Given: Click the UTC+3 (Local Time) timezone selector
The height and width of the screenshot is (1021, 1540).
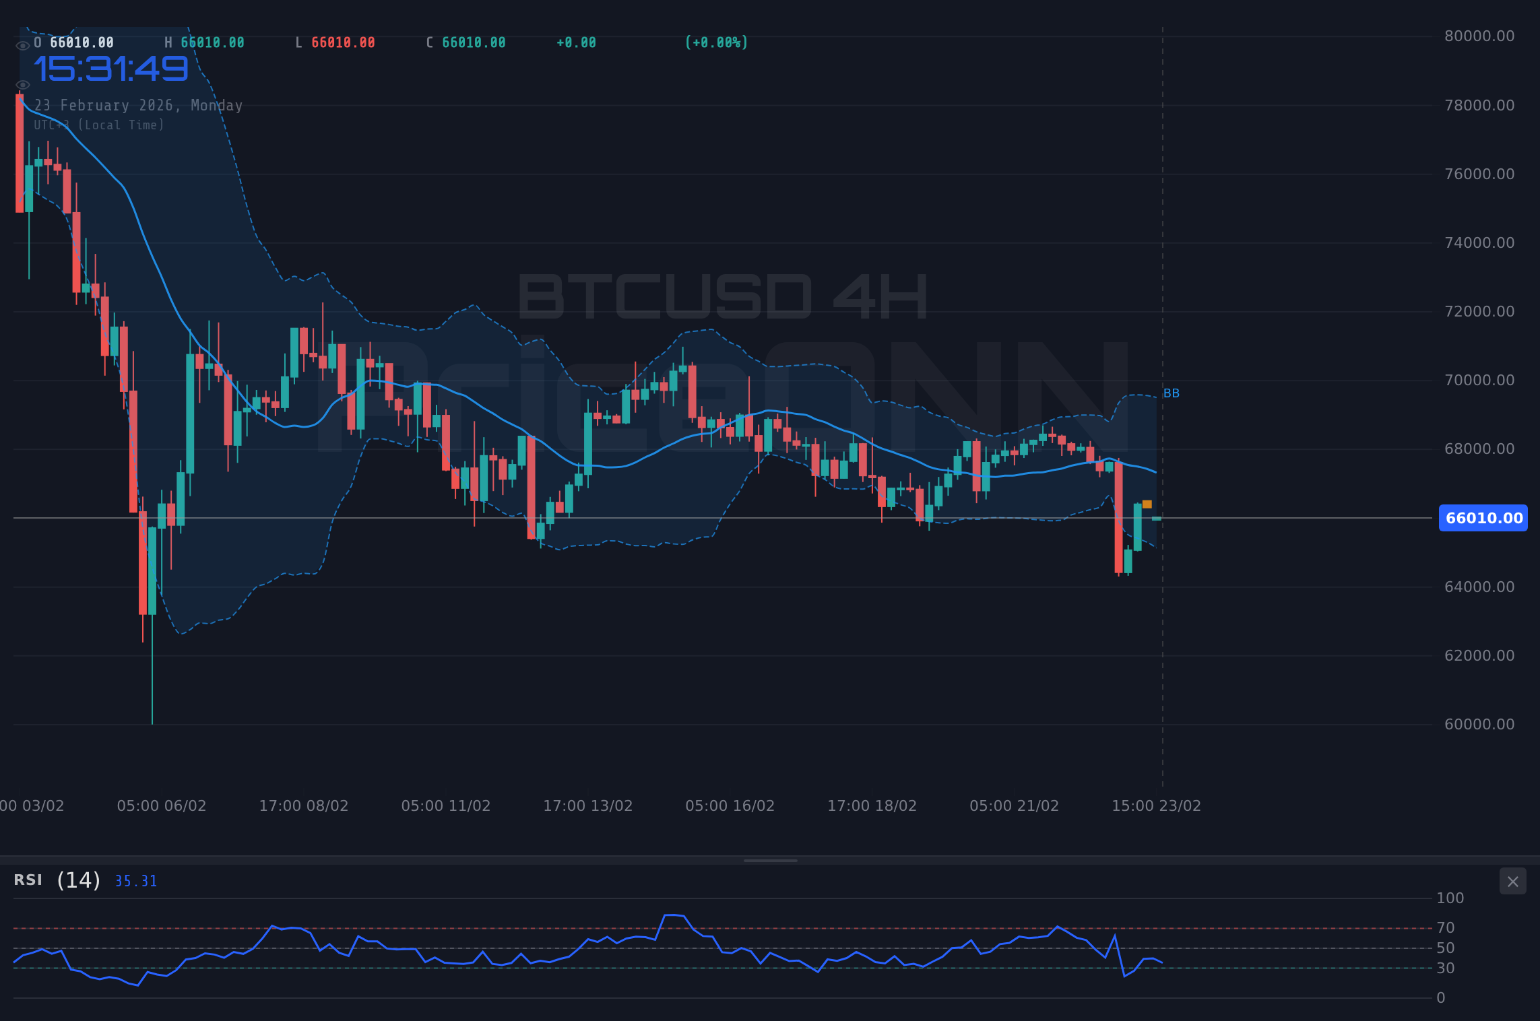Looking at the screenshot, I should [x=98, y=125].
